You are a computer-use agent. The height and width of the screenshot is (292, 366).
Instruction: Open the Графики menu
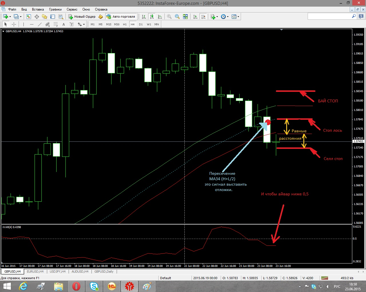tap(55, 9)
